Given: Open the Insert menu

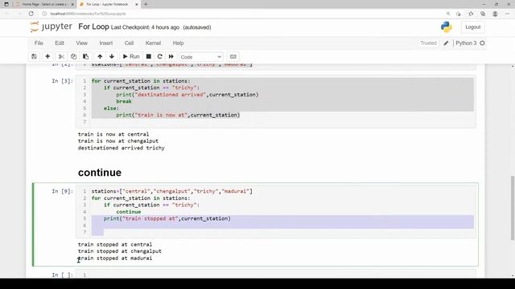Looking at the screenshot, I should tap(106, 43).
